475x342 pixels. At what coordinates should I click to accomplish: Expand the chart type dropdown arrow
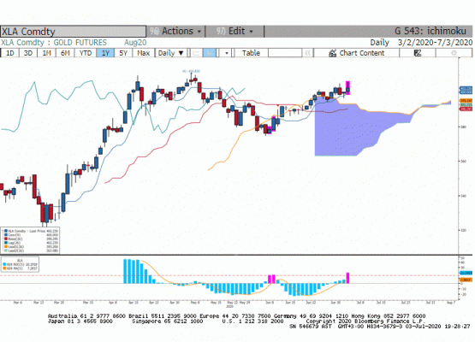(226, 53)
